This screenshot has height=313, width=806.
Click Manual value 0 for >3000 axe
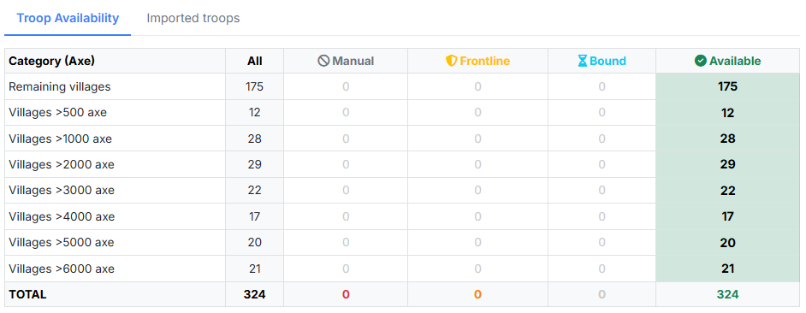point(346,191)
